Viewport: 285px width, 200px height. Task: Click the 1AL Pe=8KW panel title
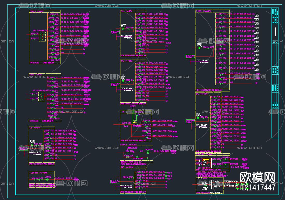[35, 128]
